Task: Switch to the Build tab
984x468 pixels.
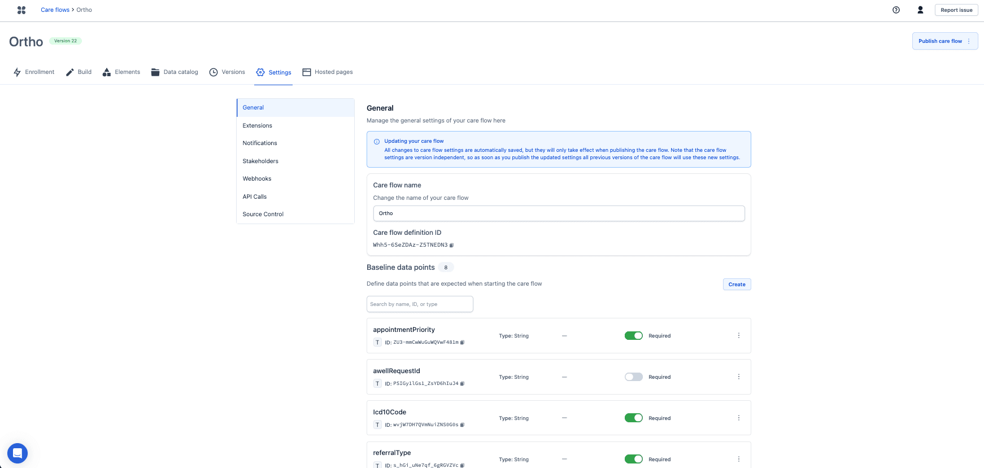Action: (x=79, y=72)
